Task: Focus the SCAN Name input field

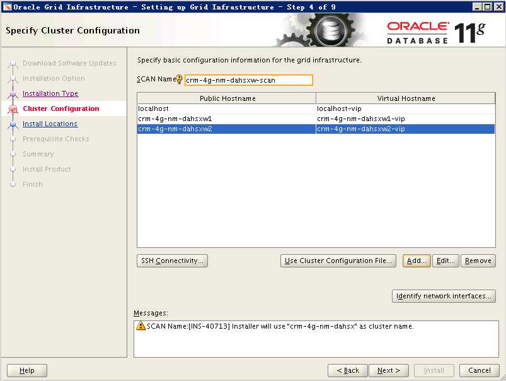Action: [x=248, y=80]
